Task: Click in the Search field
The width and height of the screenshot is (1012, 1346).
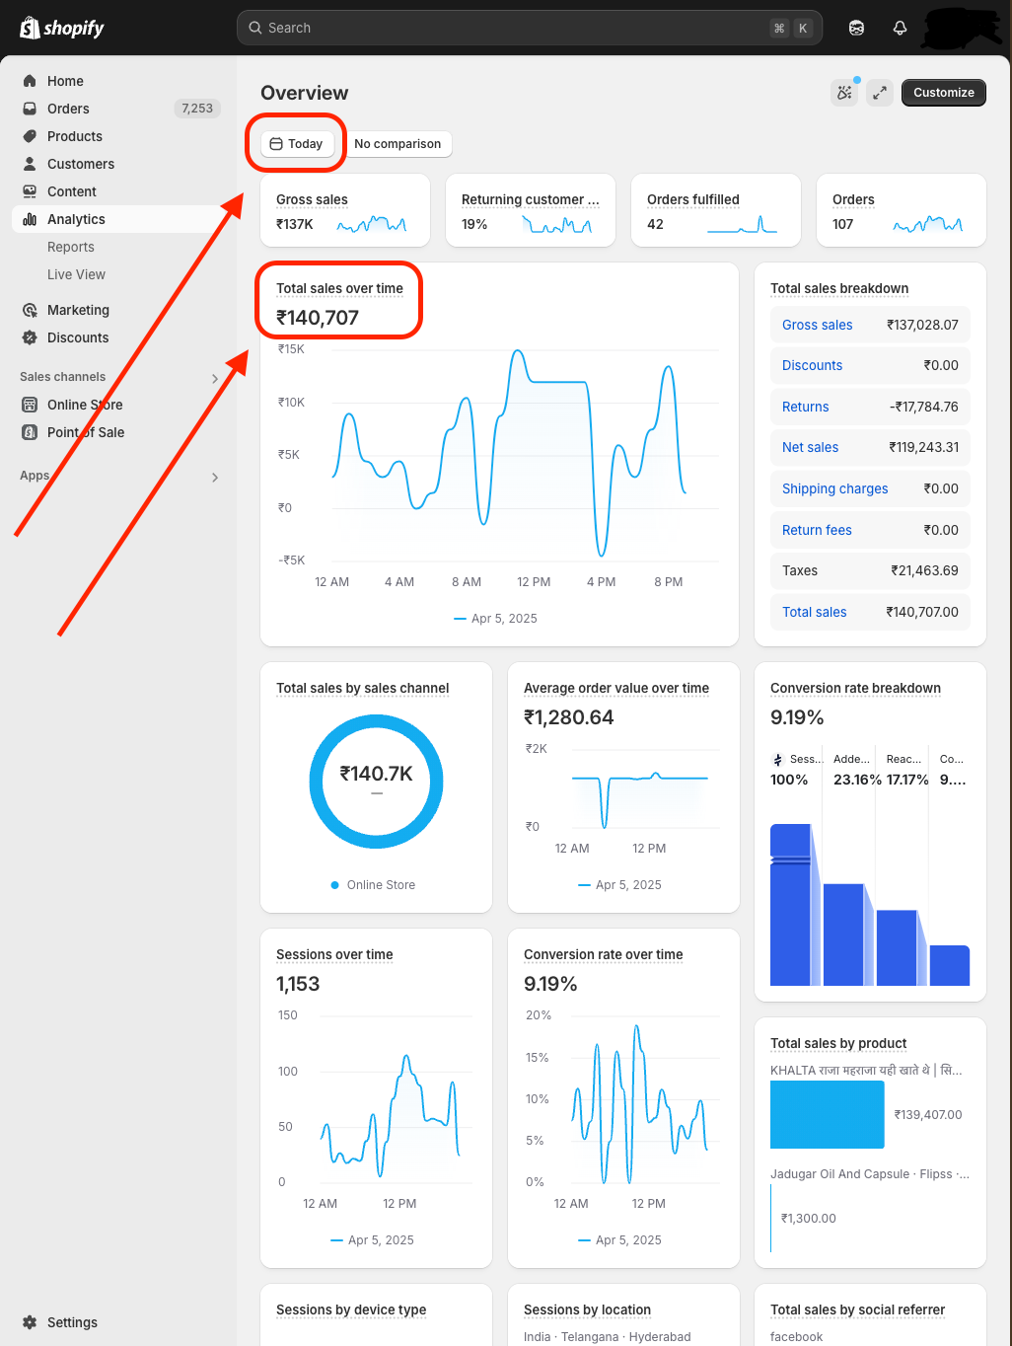Action: 513,28
